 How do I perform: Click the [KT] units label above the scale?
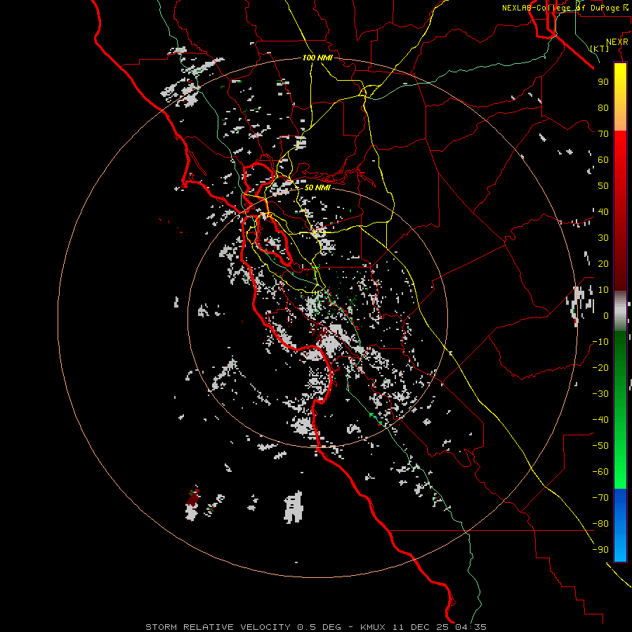pos(600,48)
